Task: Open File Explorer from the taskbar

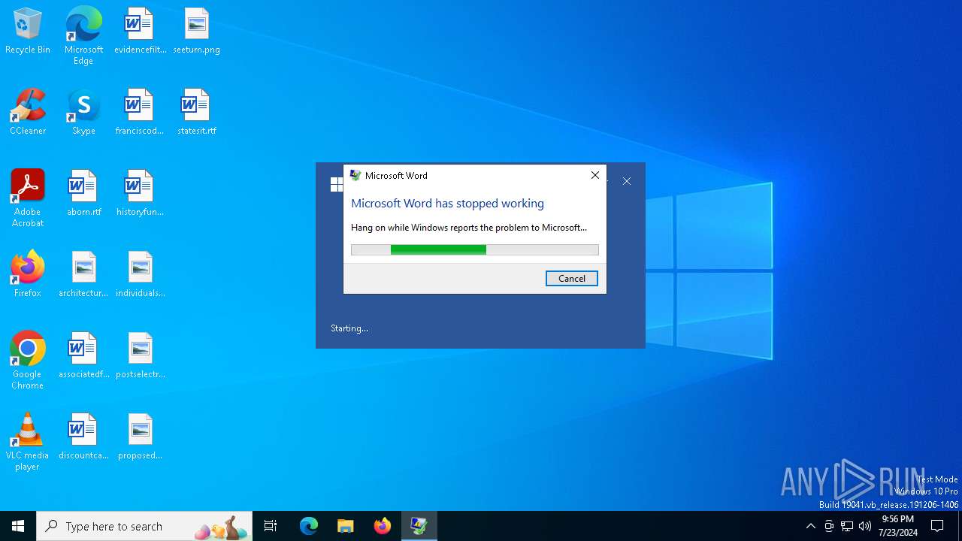Action: [346, 526]
